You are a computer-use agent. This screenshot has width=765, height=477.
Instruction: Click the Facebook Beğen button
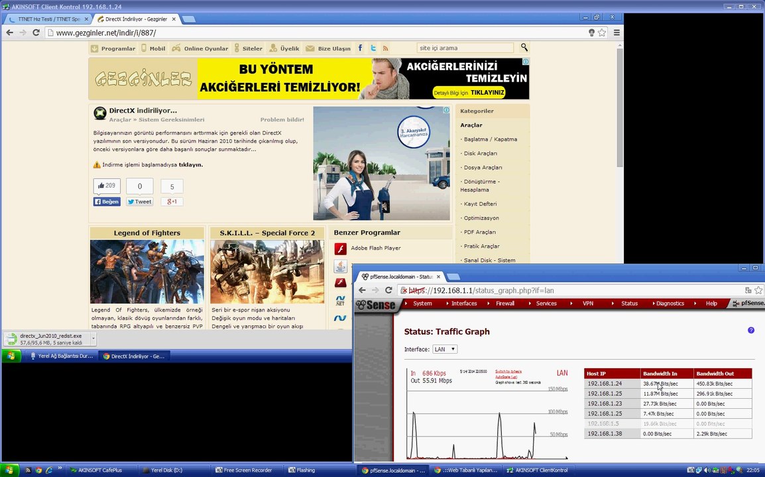tap(107, 201)
